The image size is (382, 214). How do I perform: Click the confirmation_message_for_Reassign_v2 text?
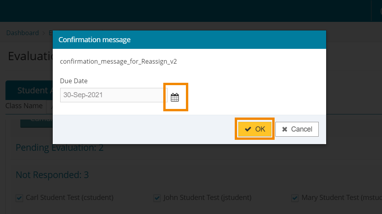pyautogui.click(x=118, y=61)
